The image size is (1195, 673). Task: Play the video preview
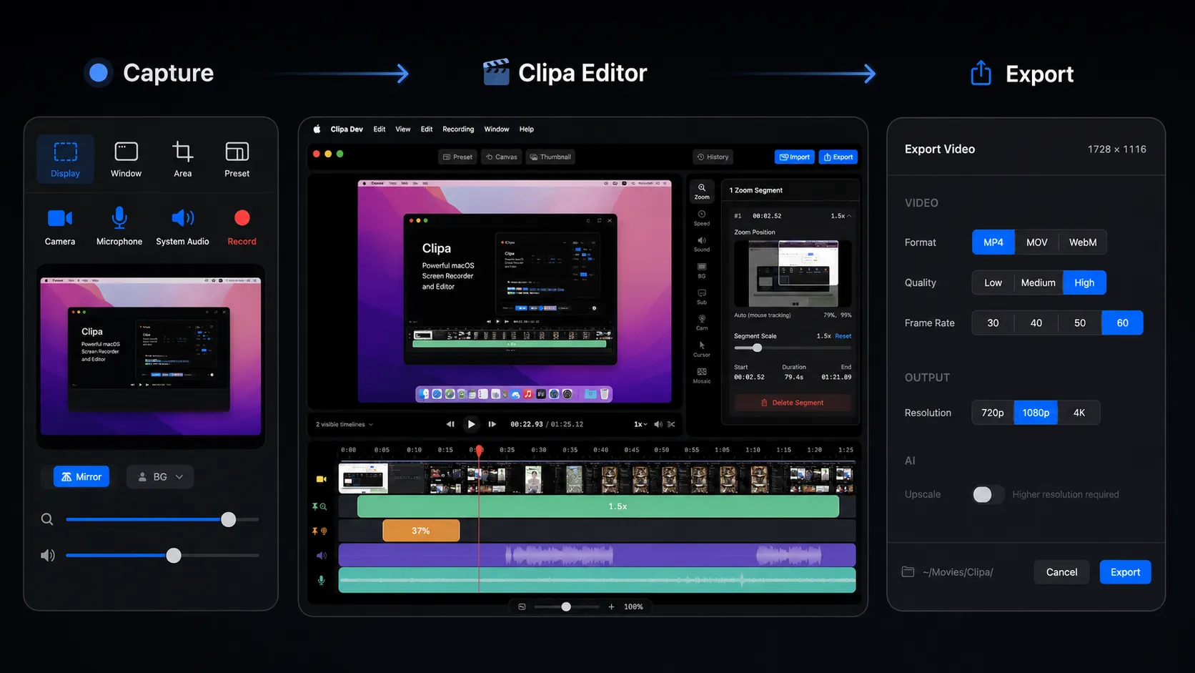pos(471,424)
